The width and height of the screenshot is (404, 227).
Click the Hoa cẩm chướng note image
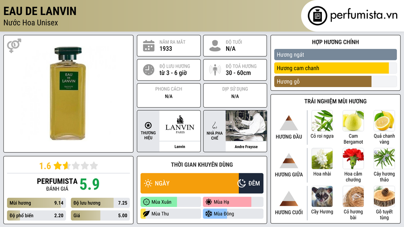pos(353,159)
